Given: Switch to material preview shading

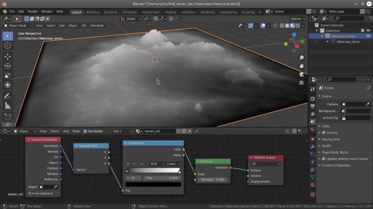Looking at the screenshot, I should [x=292, y=26].
